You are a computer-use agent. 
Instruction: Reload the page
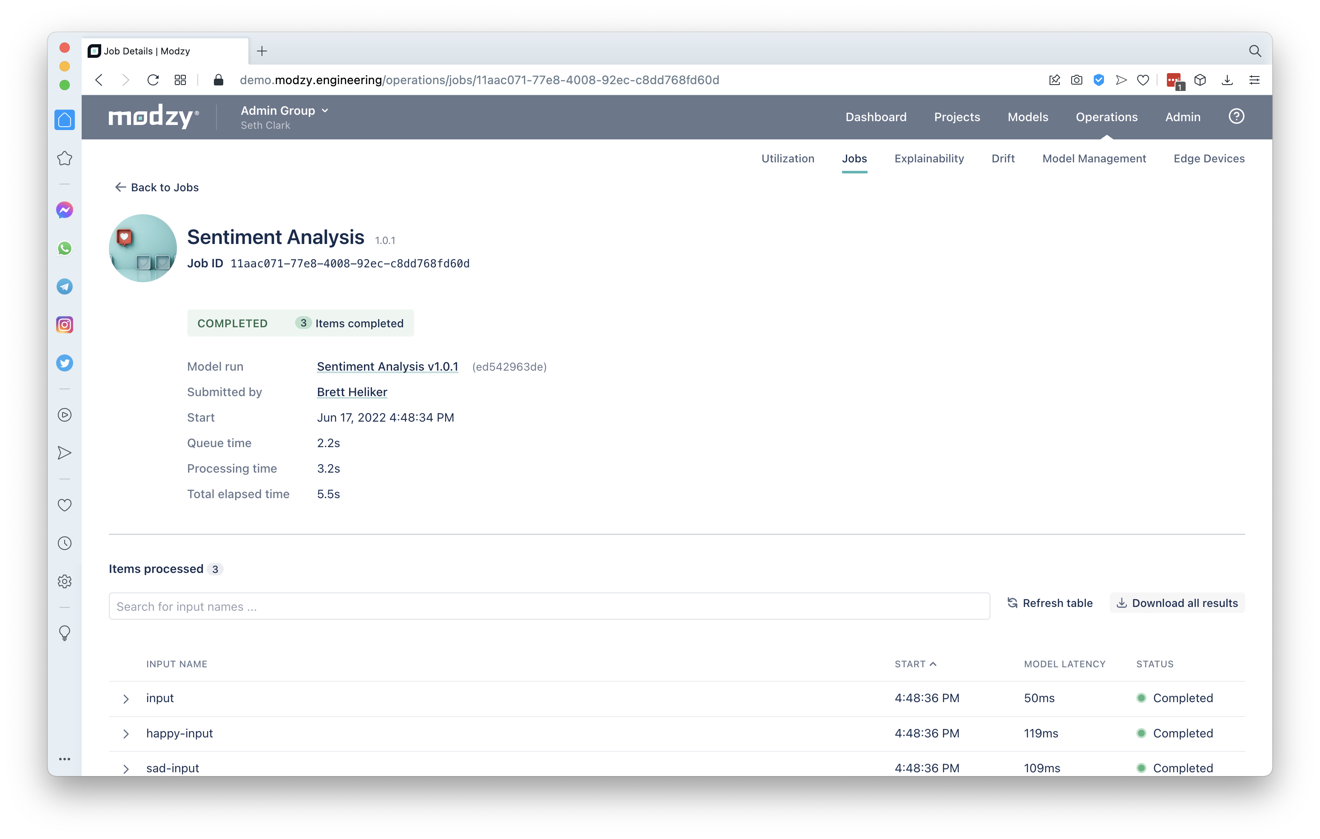coord(153,80)
